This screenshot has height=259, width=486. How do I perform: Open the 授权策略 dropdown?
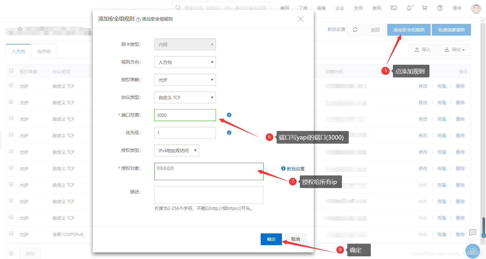point(185,80)
